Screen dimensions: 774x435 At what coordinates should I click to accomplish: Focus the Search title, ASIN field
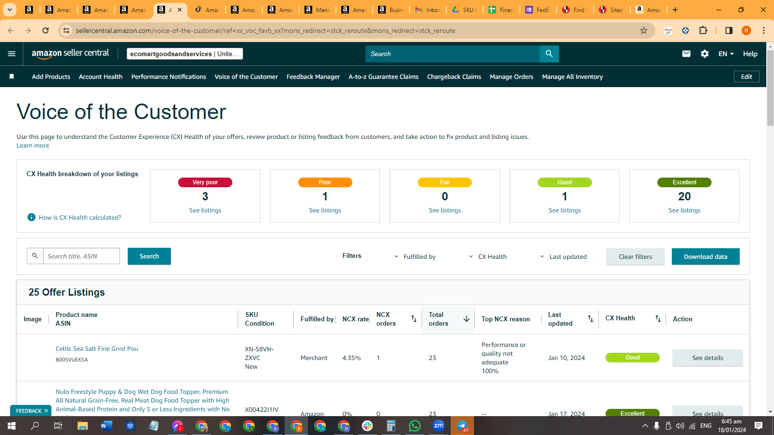pyautogui.click(x=81, y=256)
